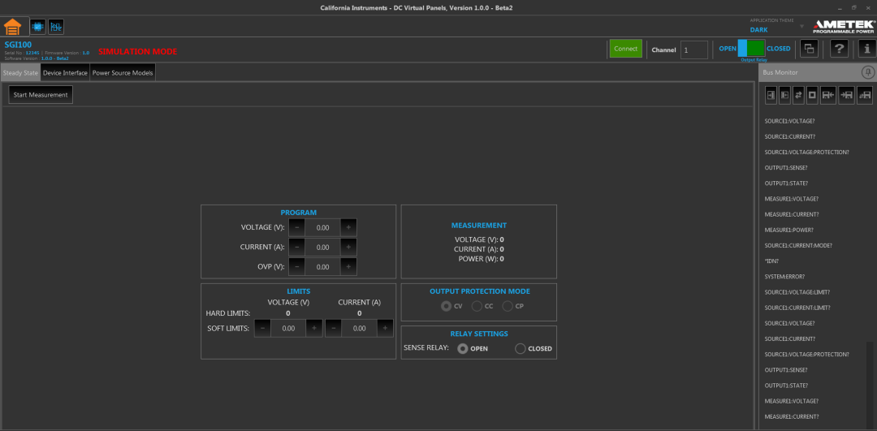Decrease soft limit voltage with minus
This screenshot has width=877, height=431.
262,328
